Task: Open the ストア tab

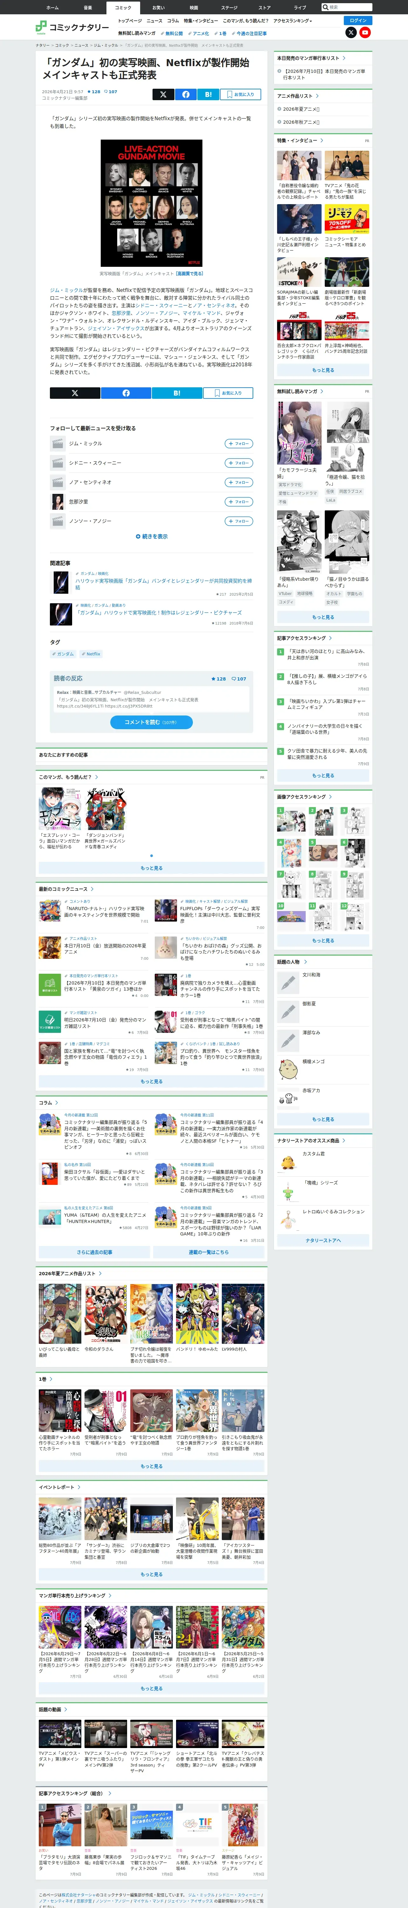Action: (x=264, y=7)
